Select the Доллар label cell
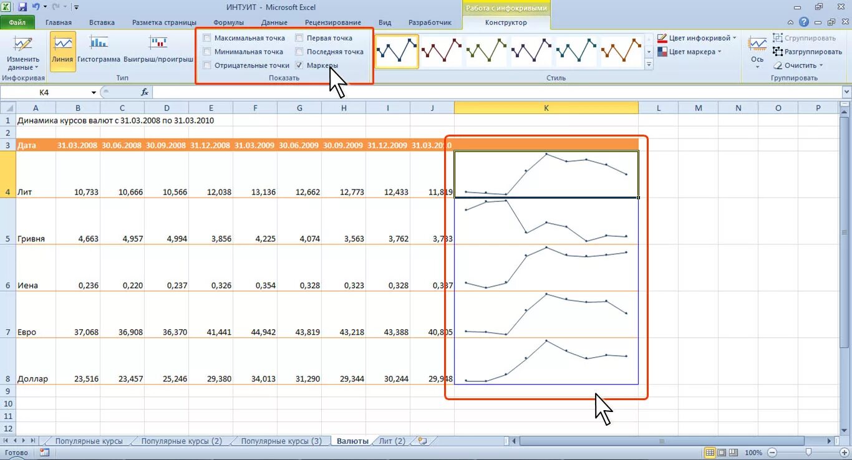 36,361
